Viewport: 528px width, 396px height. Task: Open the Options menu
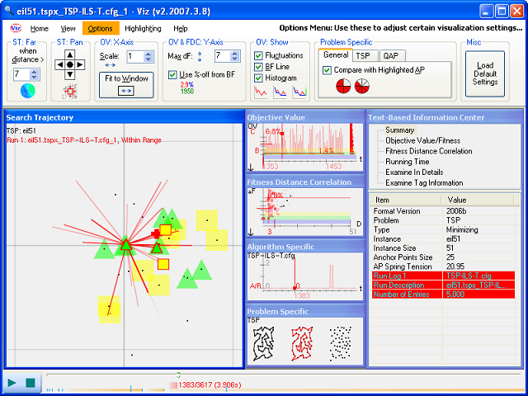101,29
